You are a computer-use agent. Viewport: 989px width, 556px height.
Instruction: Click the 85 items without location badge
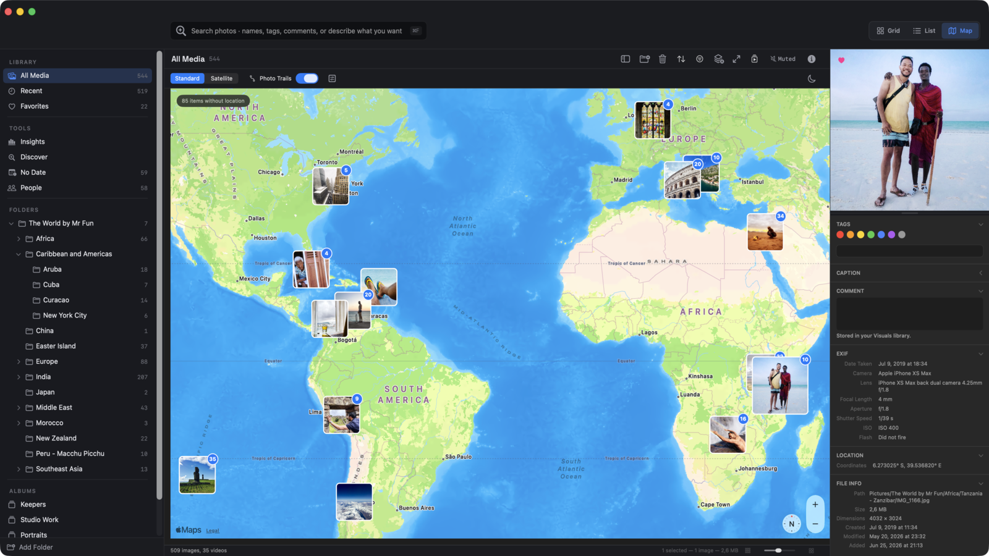coord(213,101)
